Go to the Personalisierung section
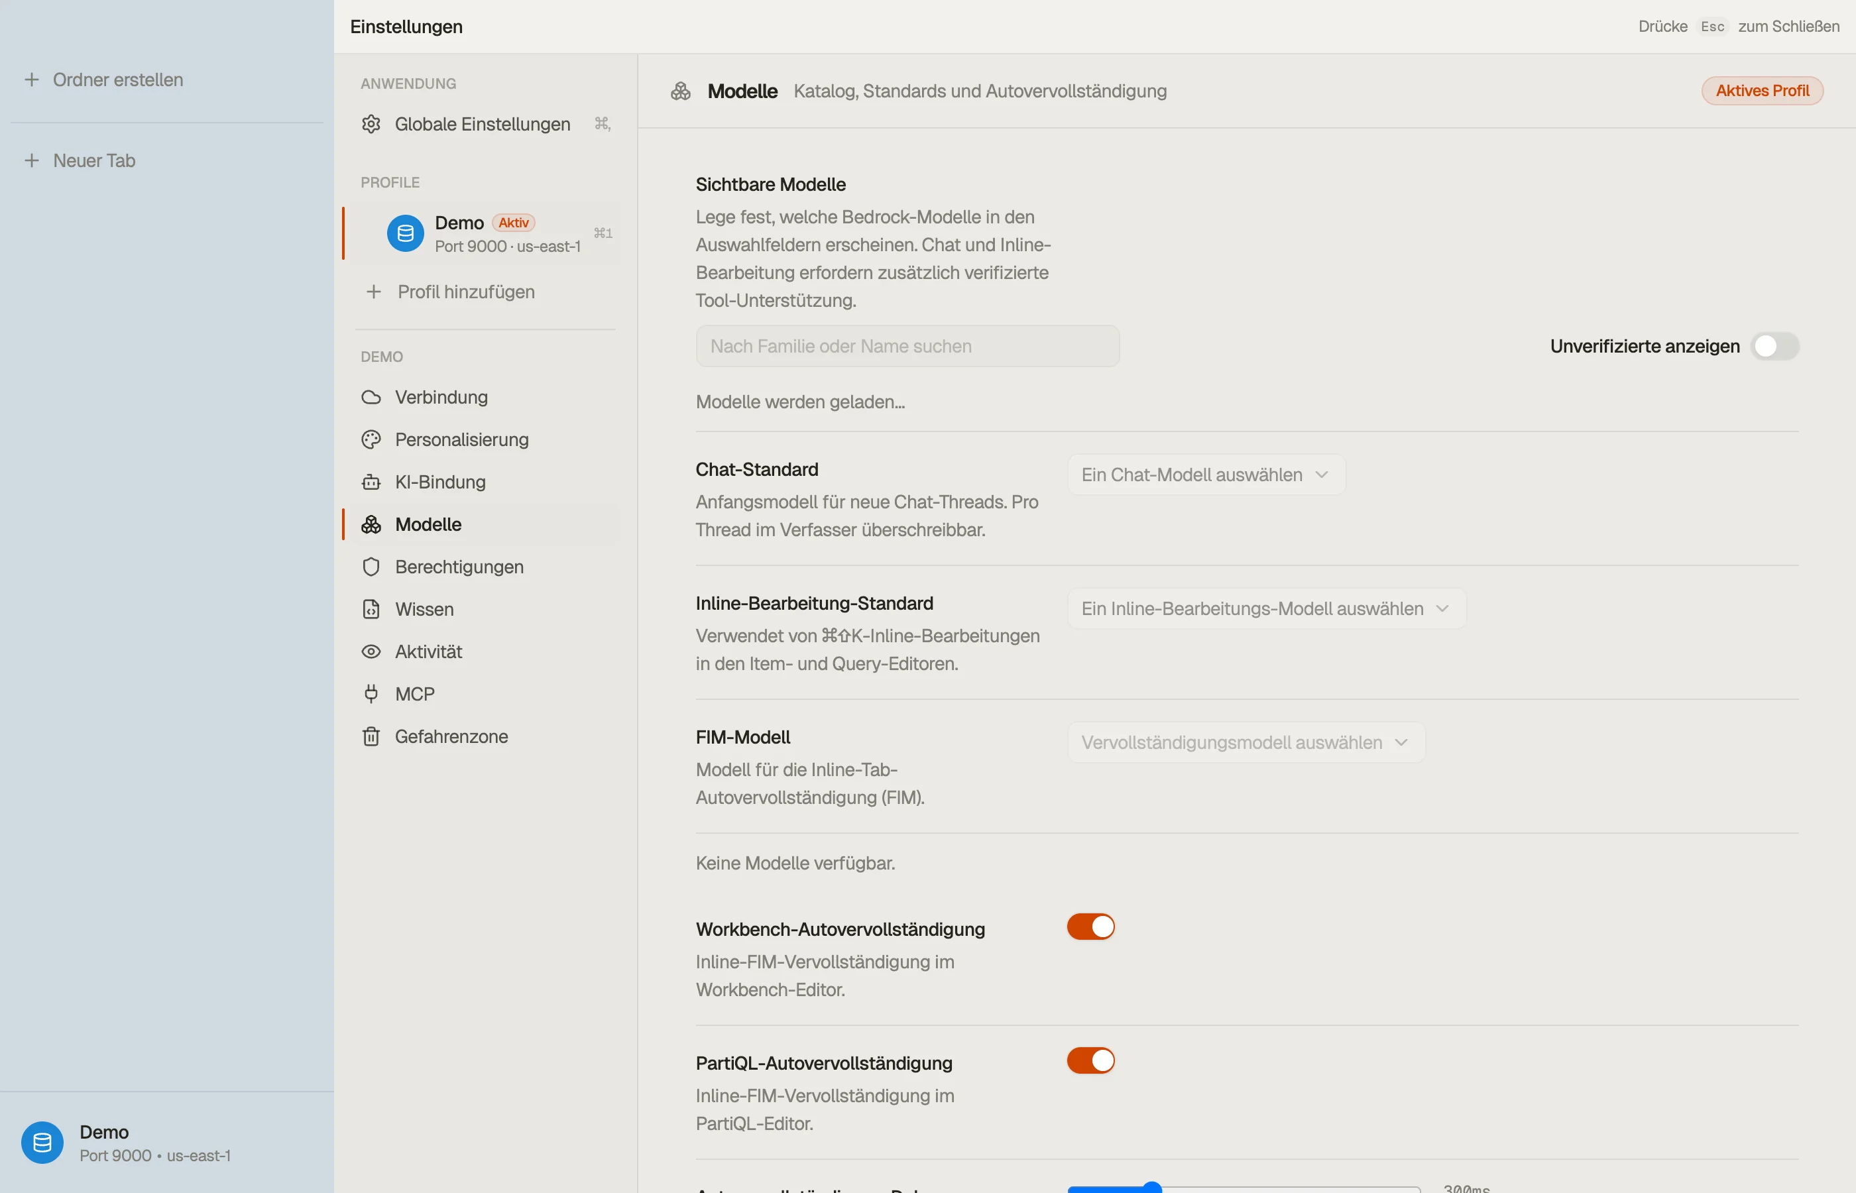 pos(486,439)
